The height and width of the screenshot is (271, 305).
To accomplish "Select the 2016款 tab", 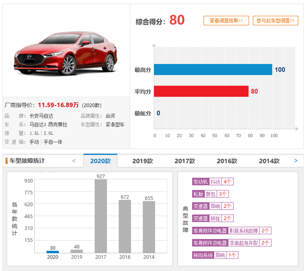I will click(x=227, y=161).
